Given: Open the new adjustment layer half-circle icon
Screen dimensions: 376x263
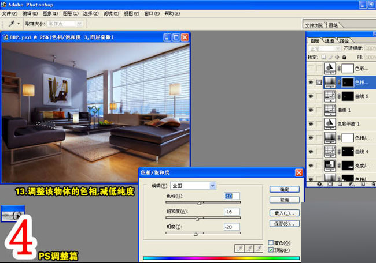Looking at the screenshot, I should coord(351,184).
